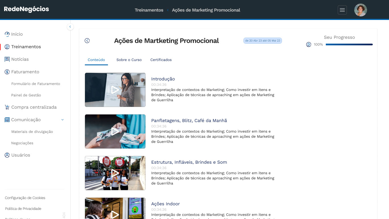Open the user profile avatar
This screenshot has width=389, height=219.
[361, 10]
